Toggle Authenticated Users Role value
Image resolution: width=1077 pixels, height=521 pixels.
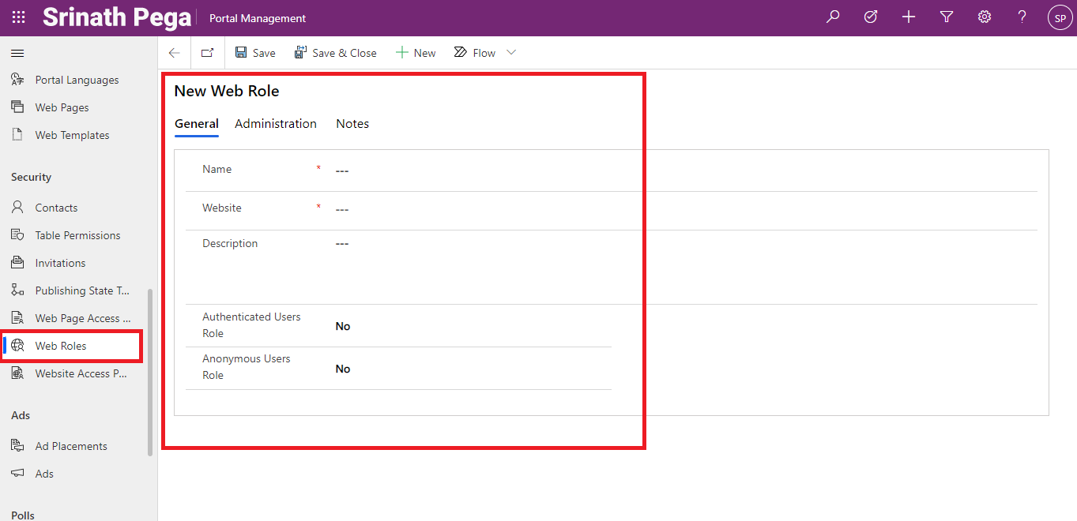(x=343, y=326)
